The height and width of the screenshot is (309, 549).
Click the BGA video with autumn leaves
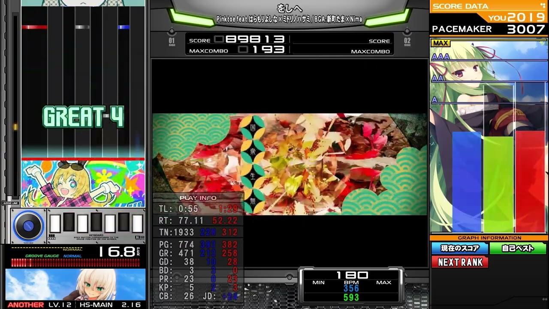[x=290, y=164]
